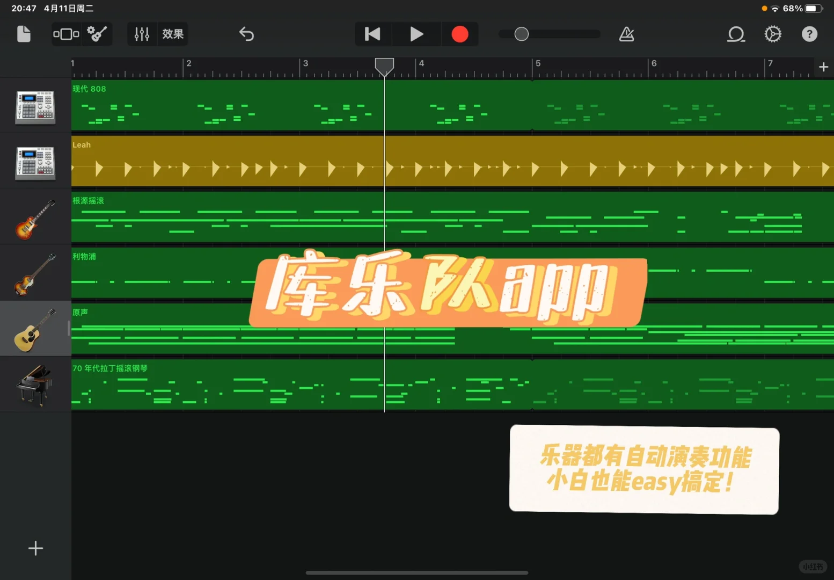Open the song settings gear
Image resolution: width=834 pixels, height=580 pixels.
tap(772, 34)
